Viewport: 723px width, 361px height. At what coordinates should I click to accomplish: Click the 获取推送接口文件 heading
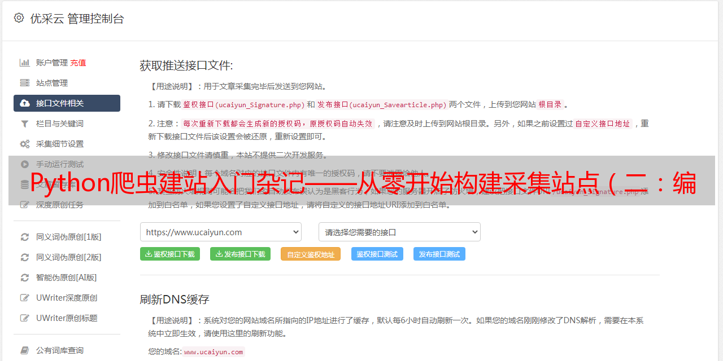coord(186,65)
